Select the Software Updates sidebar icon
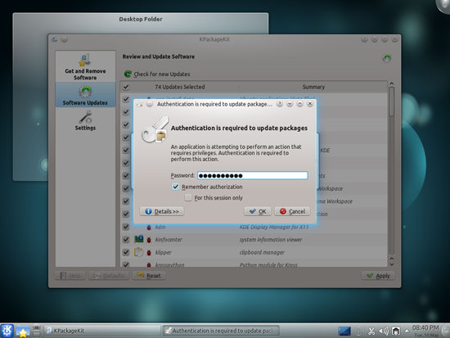This screenshot has width=450, height=338. (85, 92)
